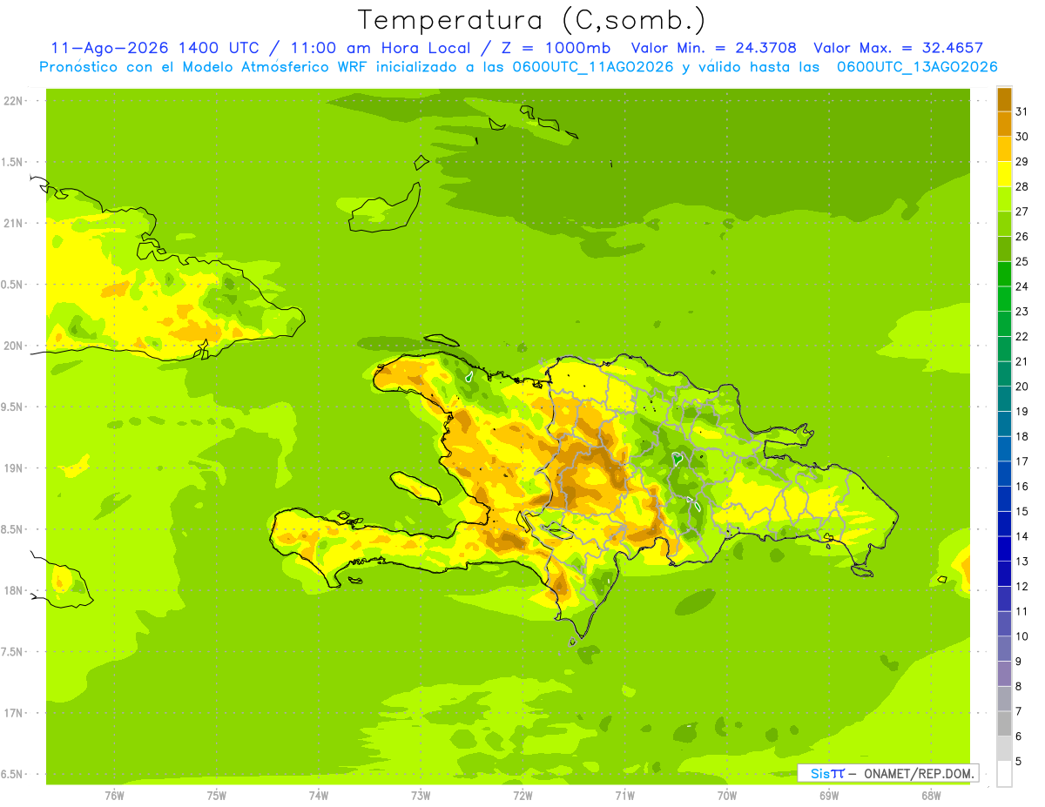Click the "Modelo Atmósferico WRF" text
This screenshot has width=1045, height=807.
click(x=273, y=67)
